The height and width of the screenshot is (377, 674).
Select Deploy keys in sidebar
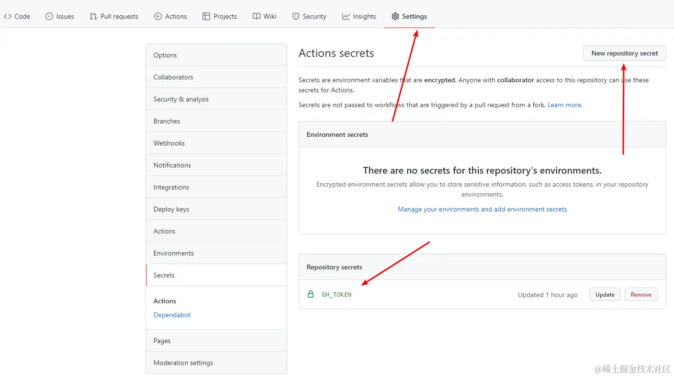click(171, 209)
